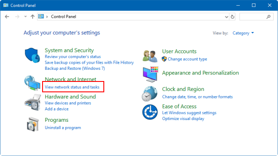
Task: Click the Hardware and Sound printer icon
Action: click(33, 102)
